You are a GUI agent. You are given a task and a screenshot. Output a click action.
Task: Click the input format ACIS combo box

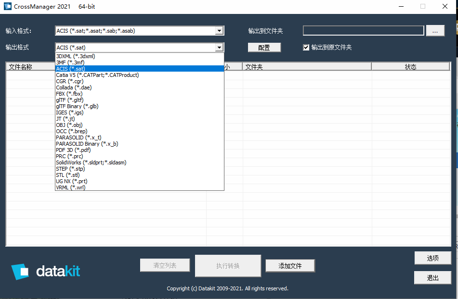(x=140, y=31)
